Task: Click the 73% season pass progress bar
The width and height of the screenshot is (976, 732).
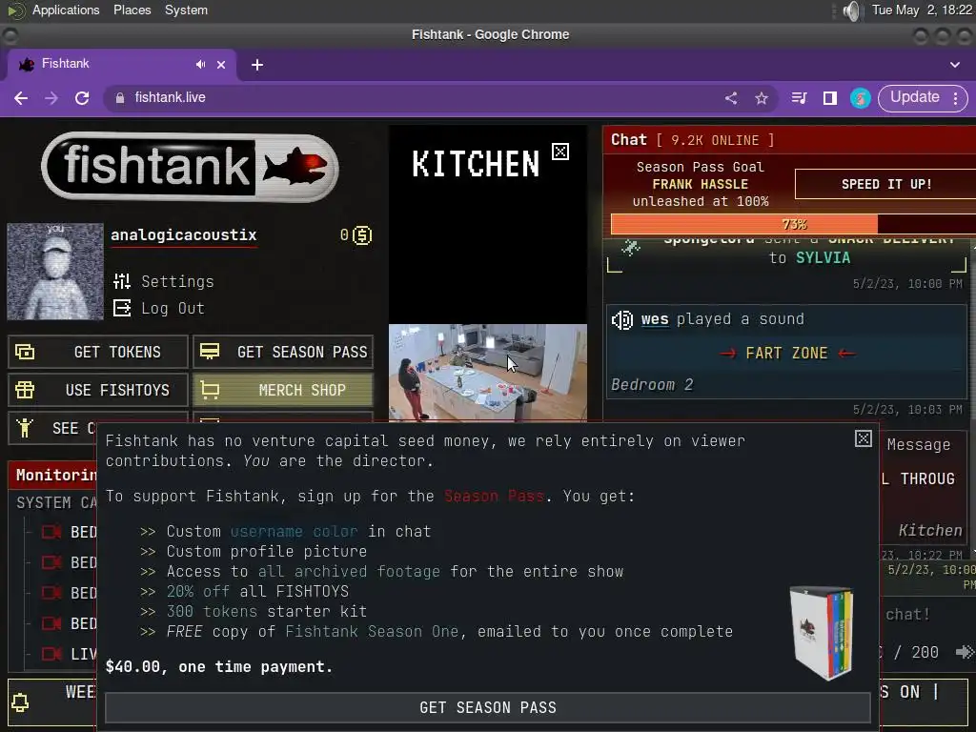Action: tap(794, 224)
